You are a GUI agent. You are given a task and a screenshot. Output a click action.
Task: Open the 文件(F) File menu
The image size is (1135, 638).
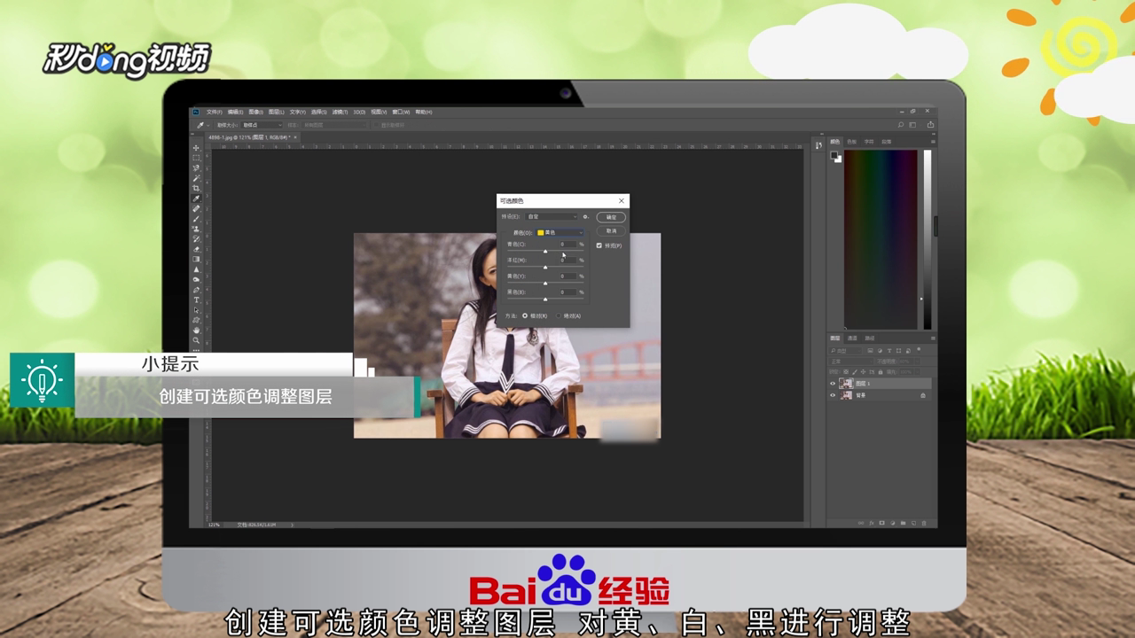[215, 112]
